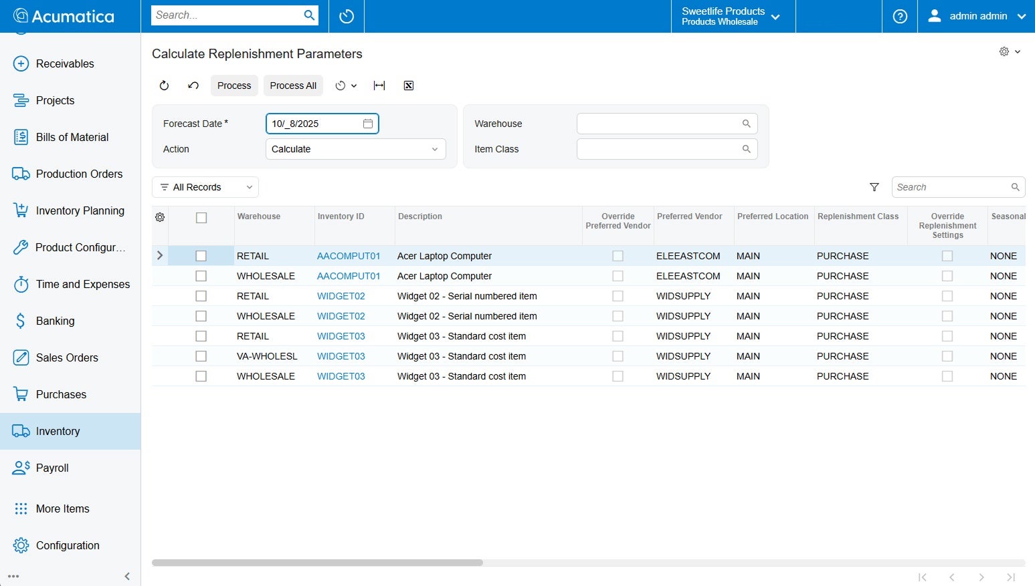This screenshot has width=1035, height=586.
Task: Click the Fit-to-Screen toolbar icon
Action: (x=379, y=86)
